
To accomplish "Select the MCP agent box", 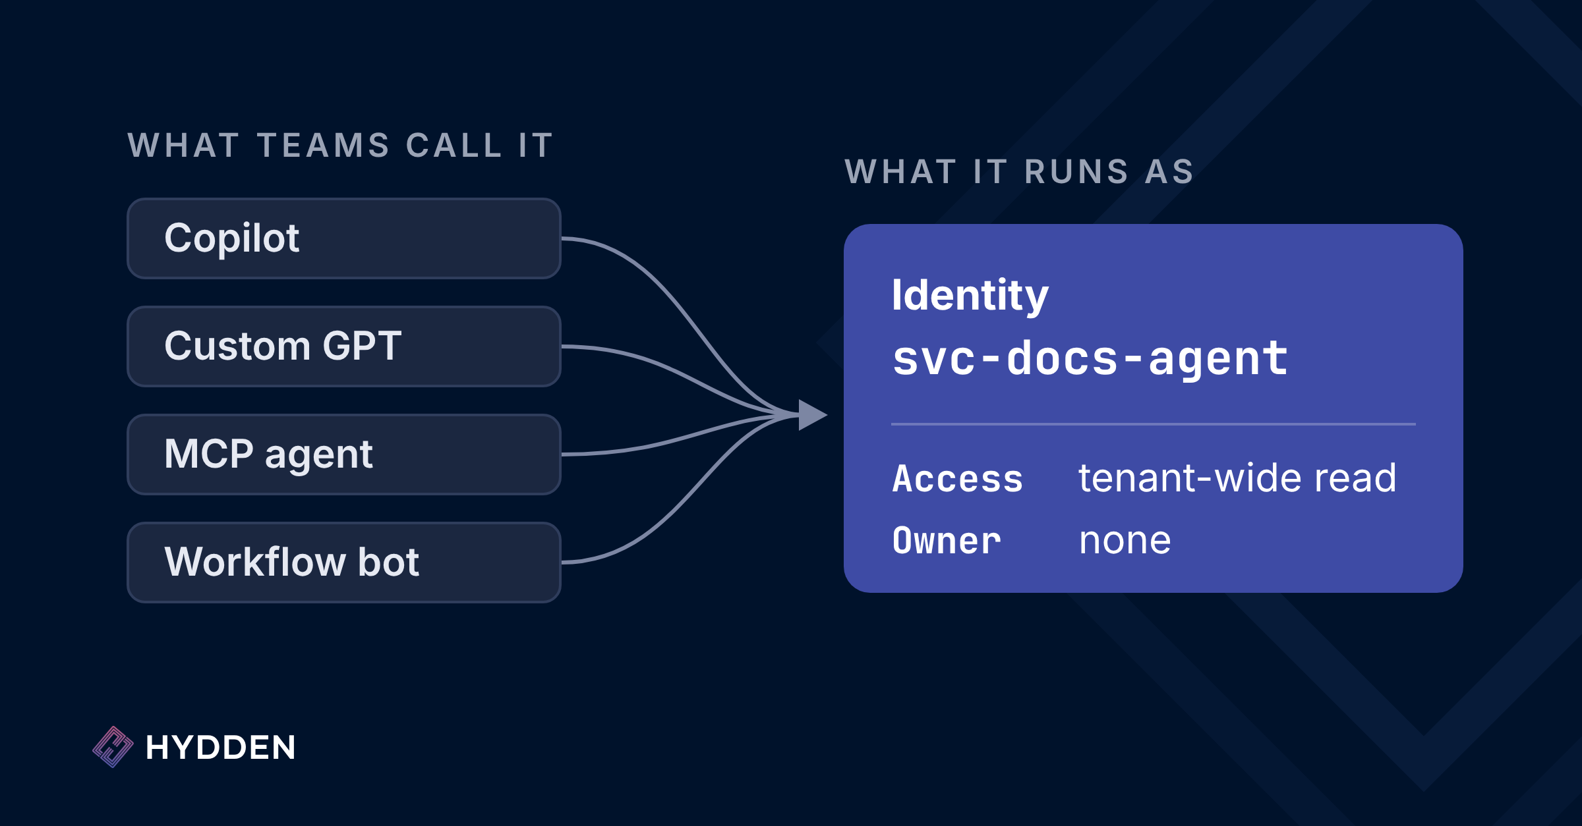I will (x=343, y=454).
